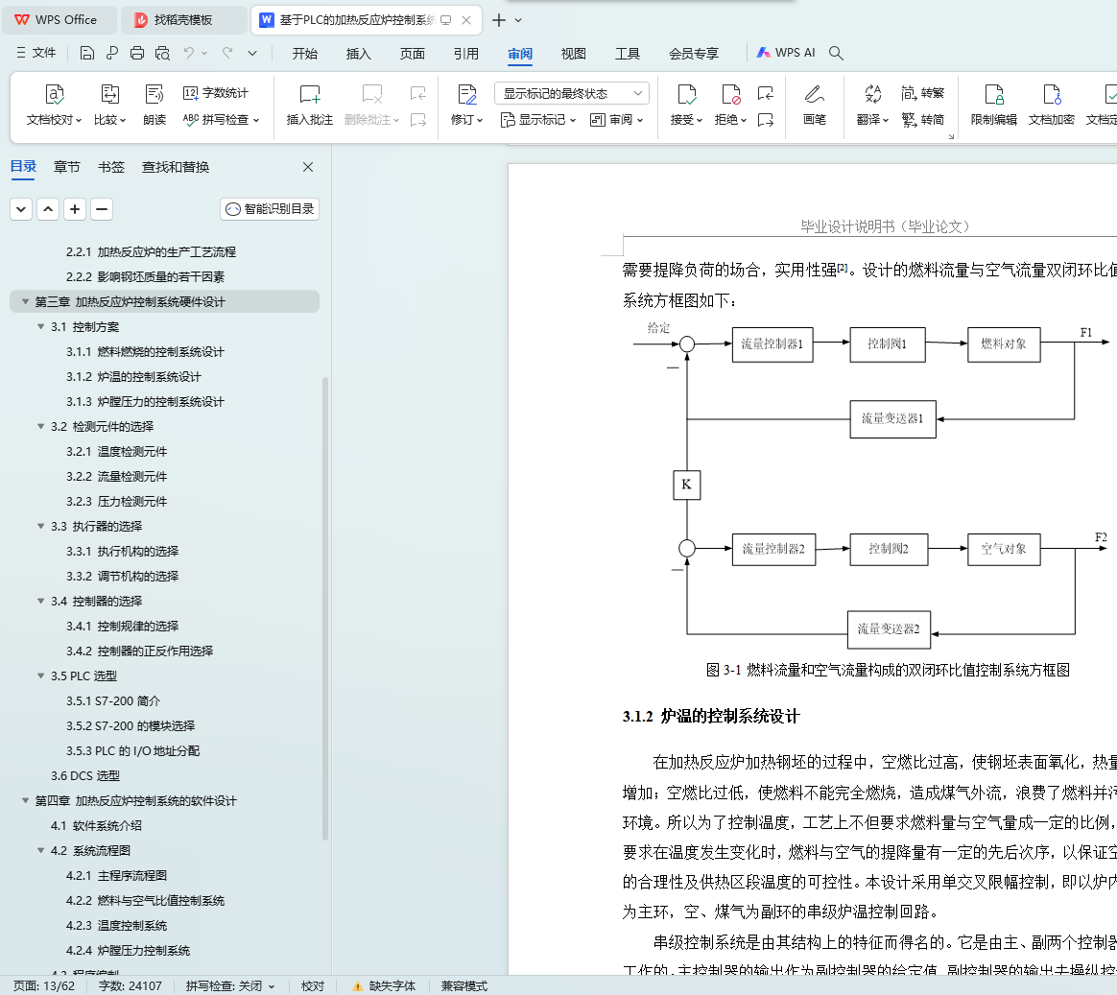Click the search magnifier icon

[x=837, y=54]
